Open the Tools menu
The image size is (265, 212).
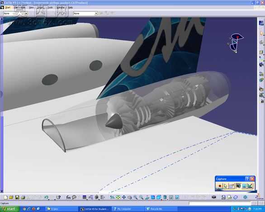coord(50,8)
